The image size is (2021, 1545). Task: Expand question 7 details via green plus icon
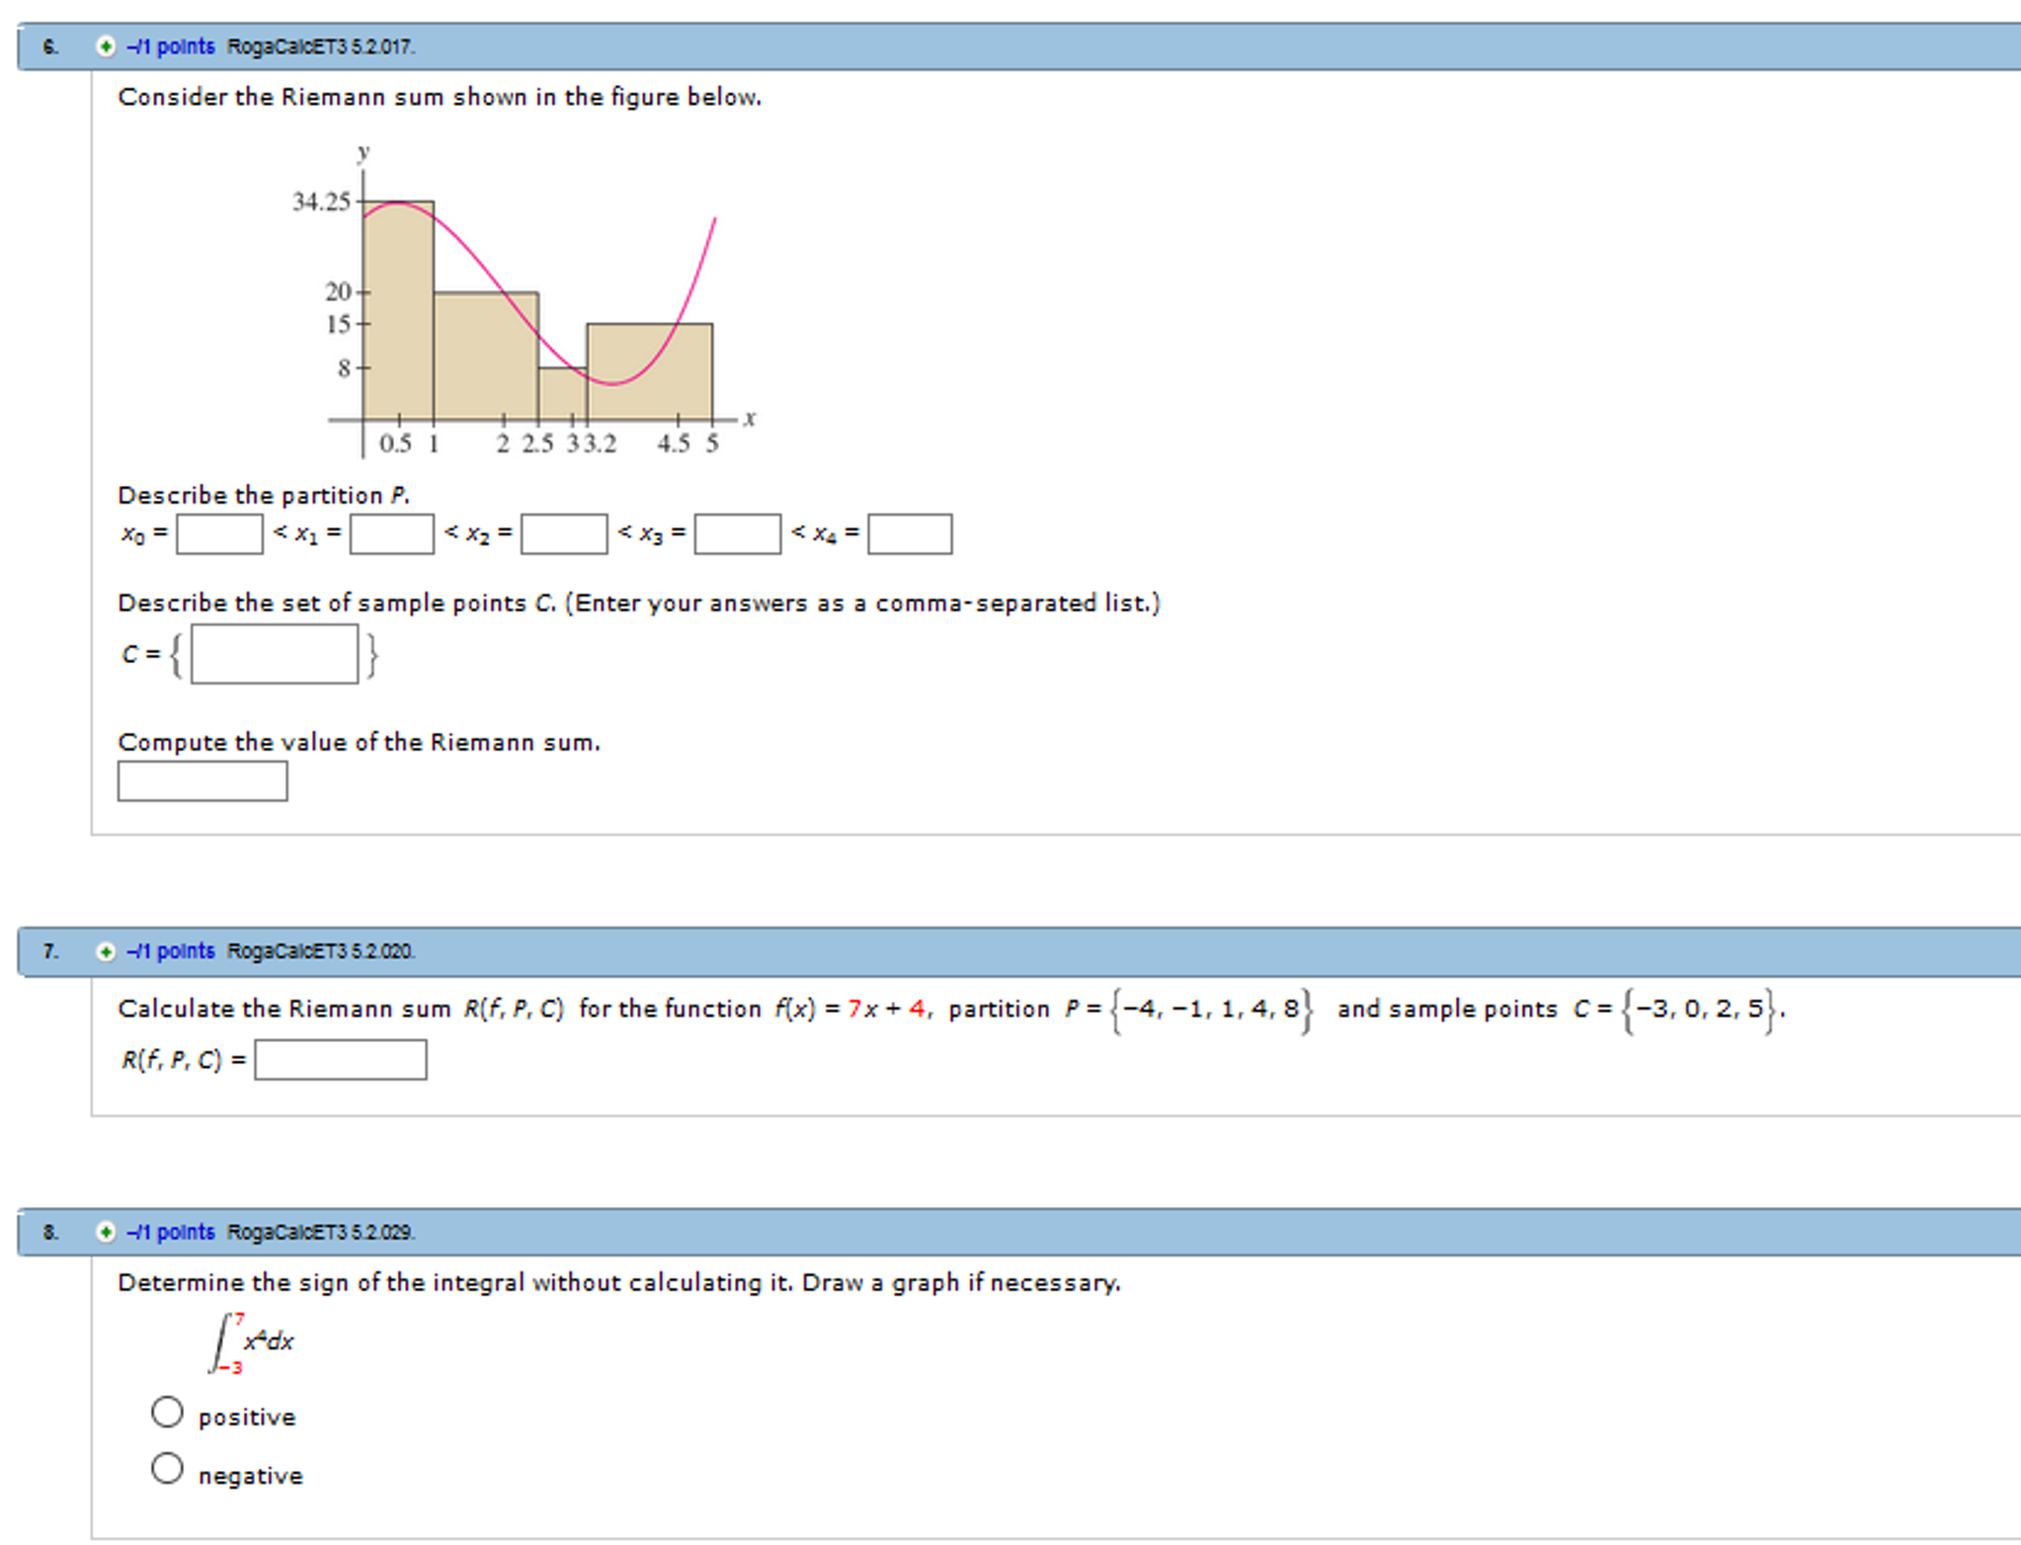104,951
